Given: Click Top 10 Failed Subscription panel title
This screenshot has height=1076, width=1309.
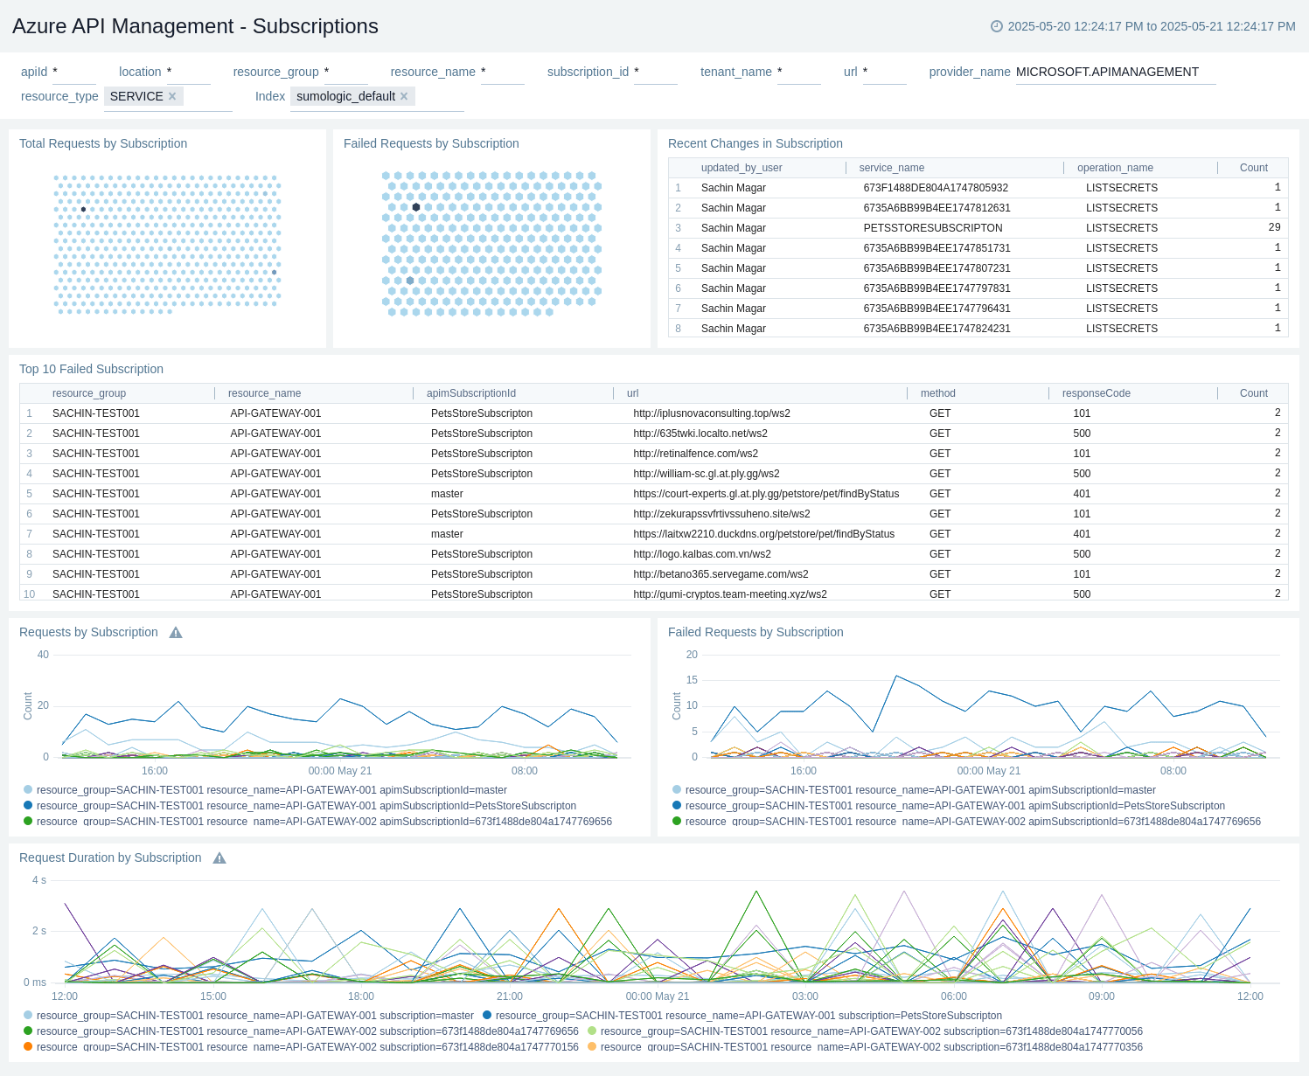Looking at the screenshot, I should click(92, 369).
